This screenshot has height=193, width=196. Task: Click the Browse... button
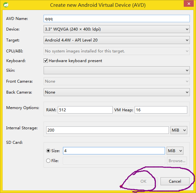[x=177, y=161]
